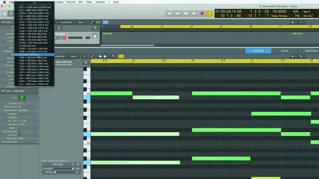Open the Piano Roll View menu

tap(74, 56)
